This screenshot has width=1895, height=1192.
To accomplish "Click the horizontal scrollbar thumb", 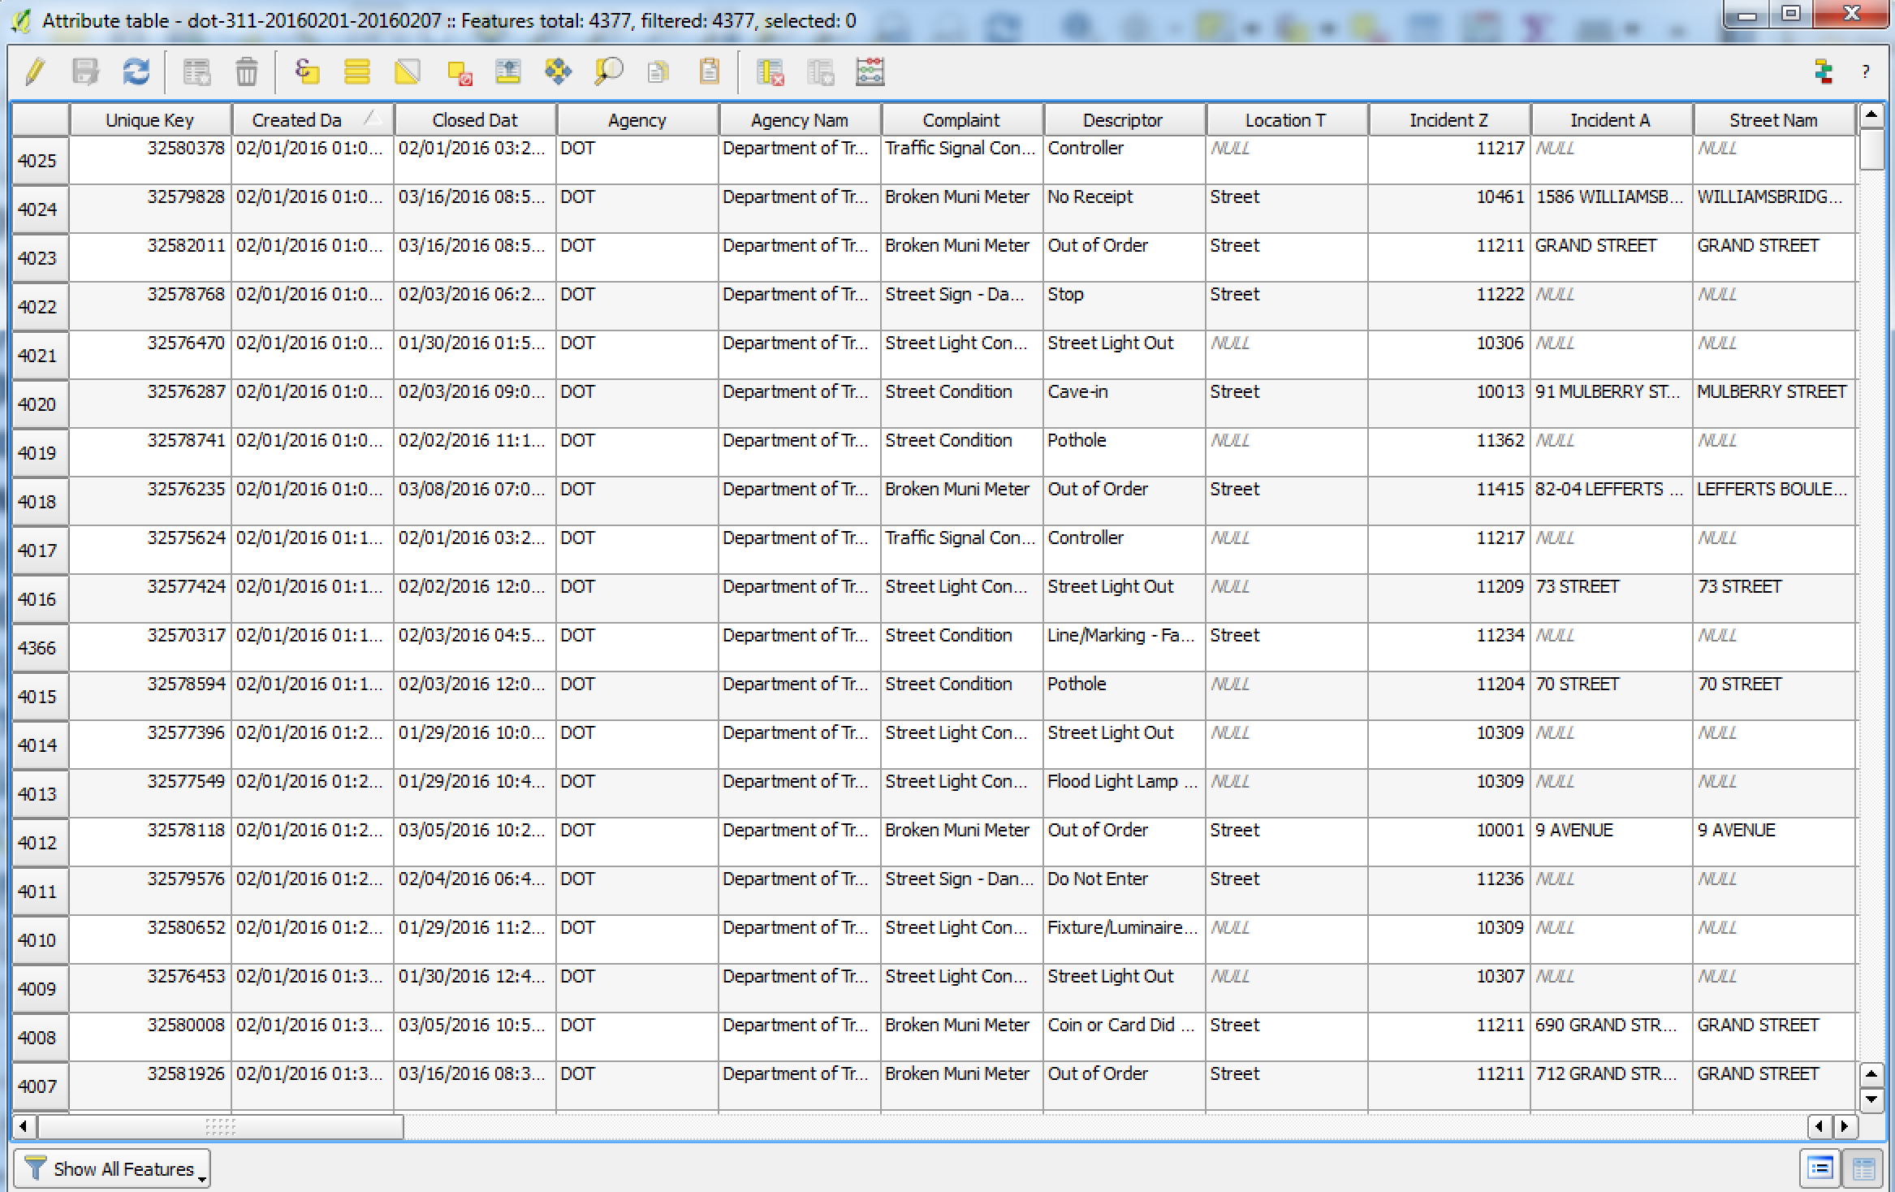I will tap(220, 1126).
